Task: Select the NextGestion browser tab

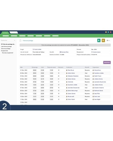Action: pos(5,33)
